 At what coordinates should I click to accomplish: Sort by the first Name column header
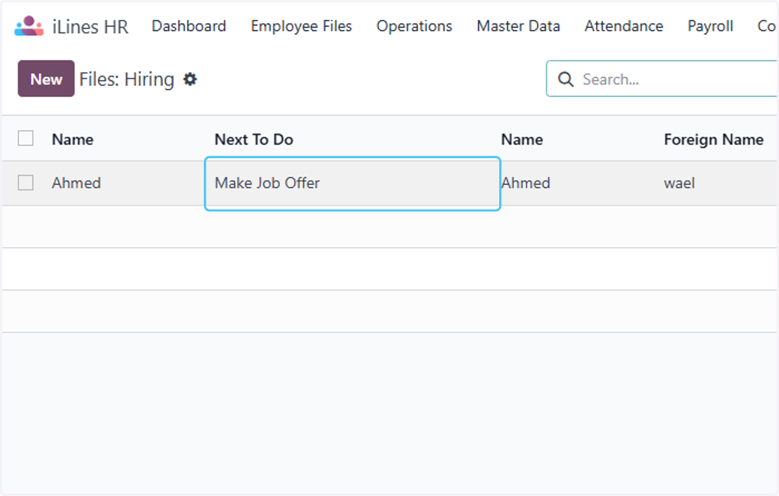point(73,139)
